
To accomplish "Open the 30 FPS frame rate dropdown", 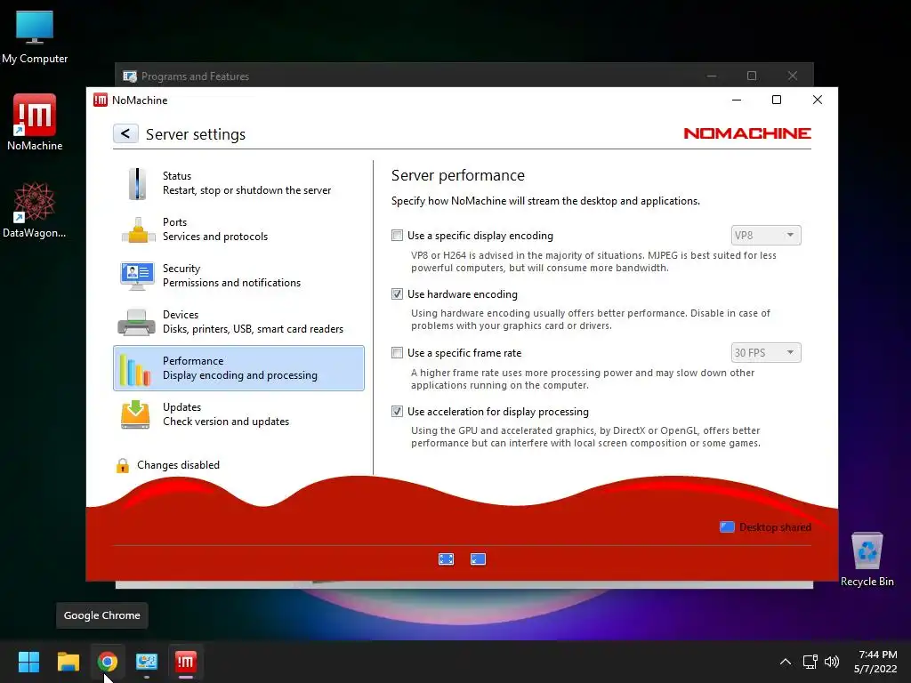I will (x=766, y=352).
